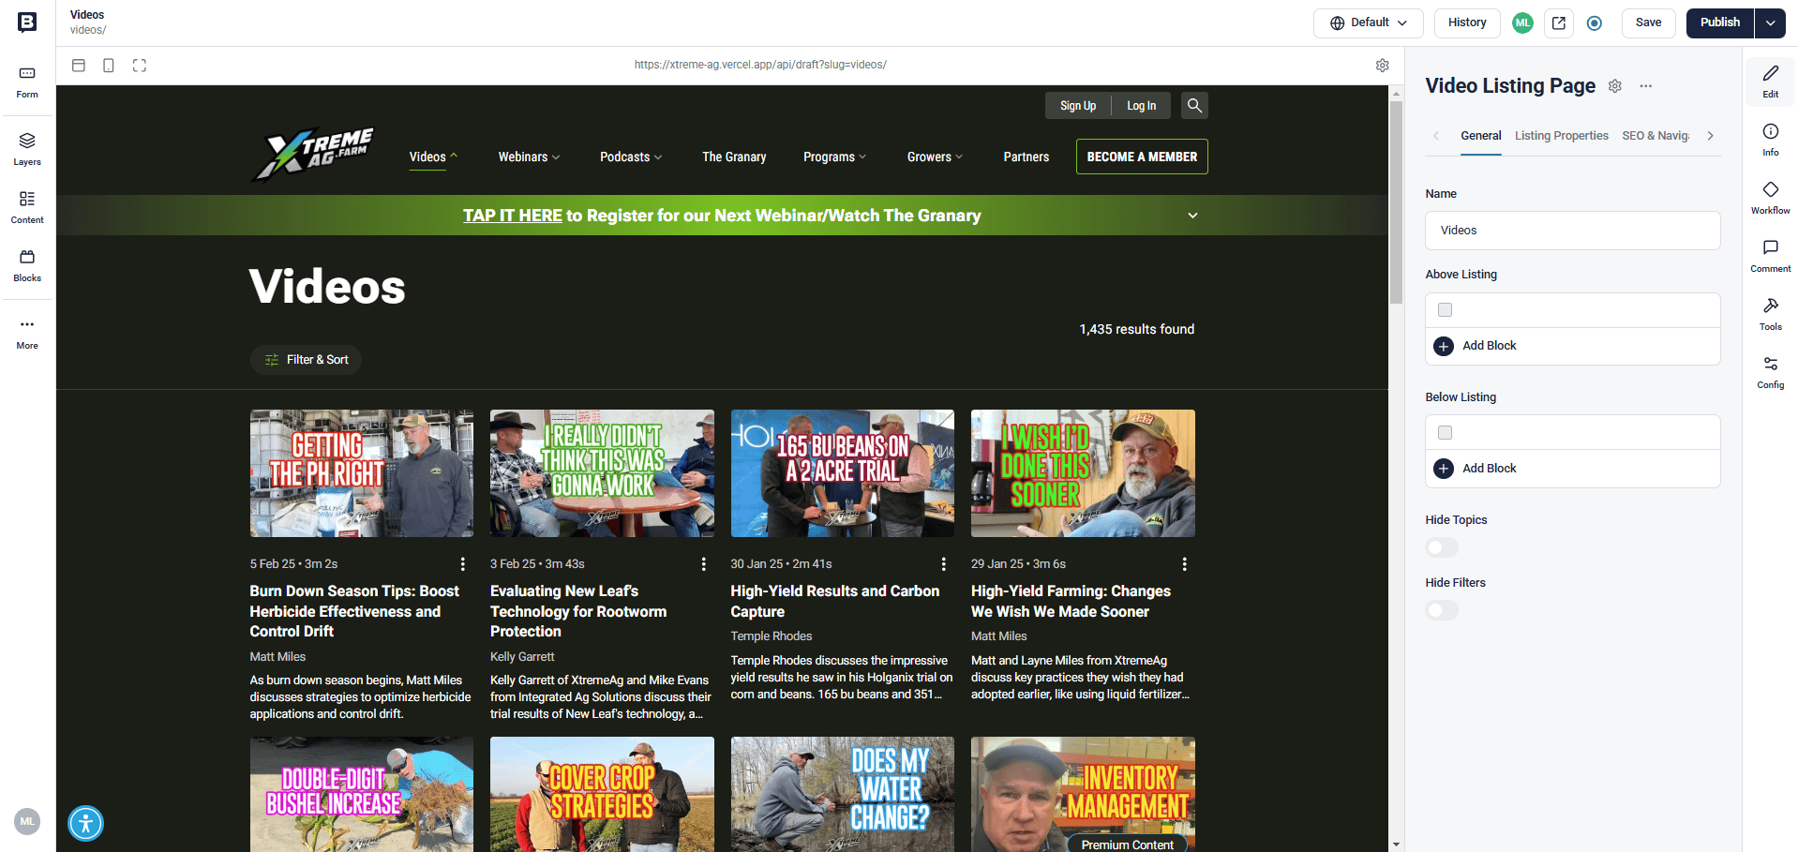Viewport: 1798px width, 852px height.
Task: Click the Save button
Action: point(1648,22)
